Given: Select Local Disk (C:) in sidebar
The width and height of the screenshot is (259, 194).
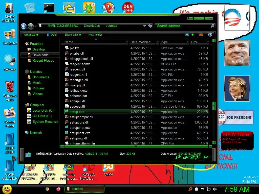Looking at the screenshot, I should tap(43, 111).
